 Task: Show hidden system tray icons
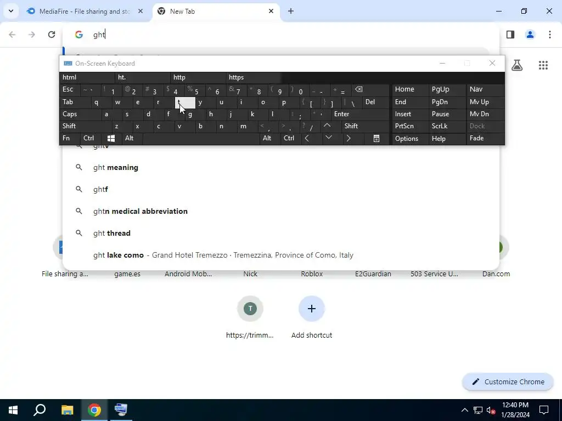pos(464,410)
